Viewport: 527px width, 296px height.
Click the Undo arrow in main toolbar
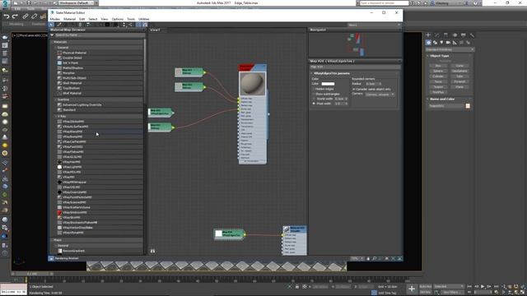7,16
